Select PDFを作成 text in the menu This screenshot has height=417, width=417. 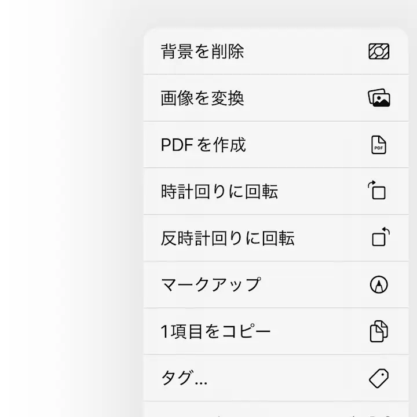[203, 145]
